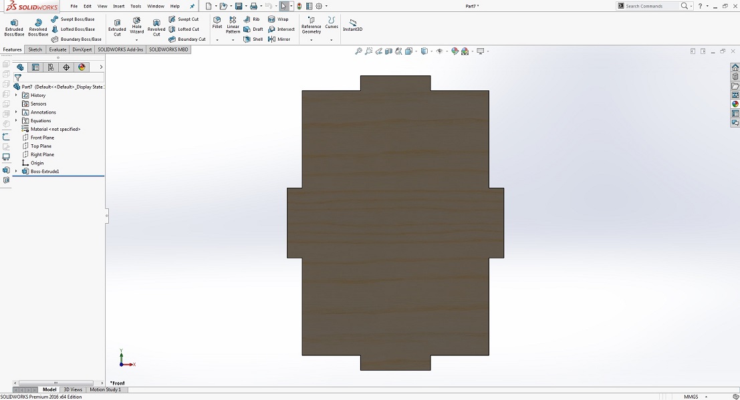Toggle the menu bar pin
This screenshot has width=740, height=400.
pos(192,6)
